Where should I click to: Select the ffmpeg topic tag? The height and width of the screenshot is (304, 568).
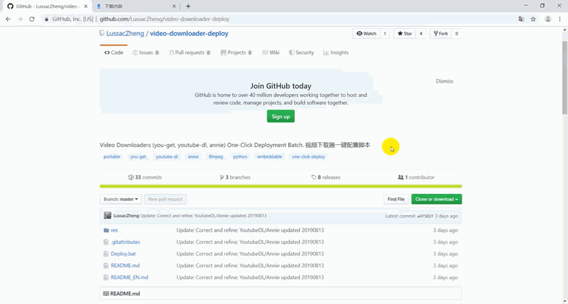tap(216, 157)
